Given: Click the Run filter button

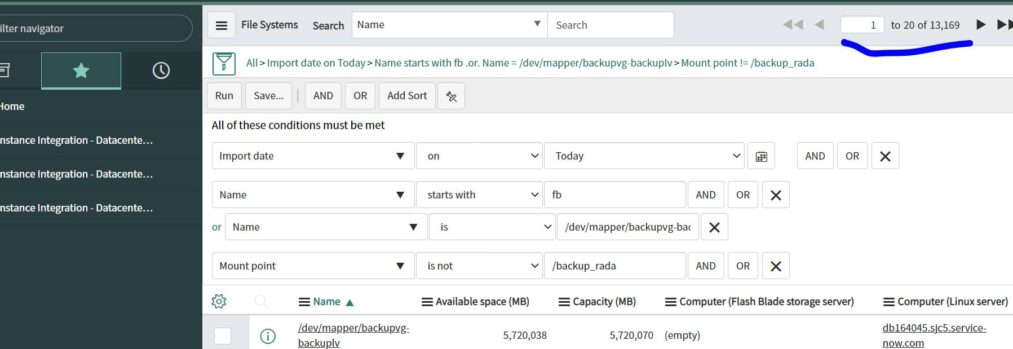Looking at the screenshot, I should click(x=224, y=96).
